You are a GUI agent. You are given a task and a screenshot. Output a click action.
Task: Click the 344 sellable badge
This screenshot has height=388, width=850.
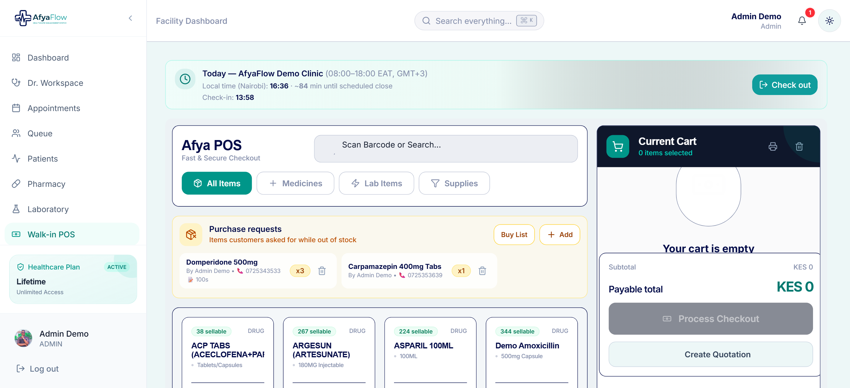pyautogui.click(x=517, y=331)
